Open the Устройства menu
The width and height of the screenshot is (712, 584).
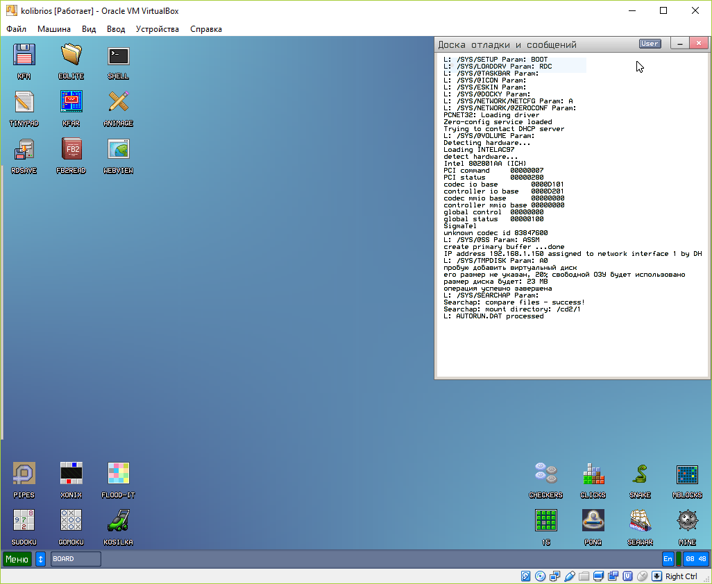tap(157, 29)
